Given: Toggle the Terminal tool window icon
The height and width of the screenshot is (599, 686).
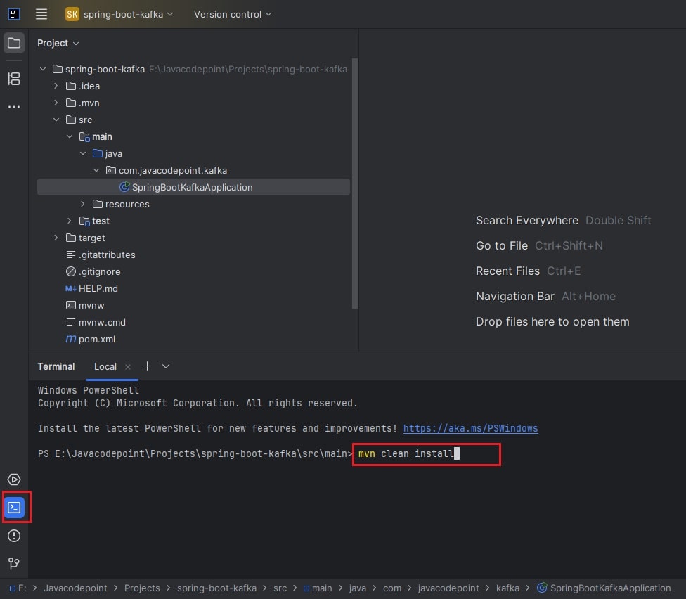Looking at the screenshot, I should (x=15, y=507).
